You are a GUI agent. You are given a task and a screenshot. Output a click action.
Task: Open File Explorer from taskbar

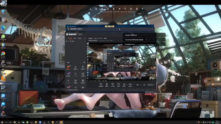pyautogui.click(x=15, y=122)
